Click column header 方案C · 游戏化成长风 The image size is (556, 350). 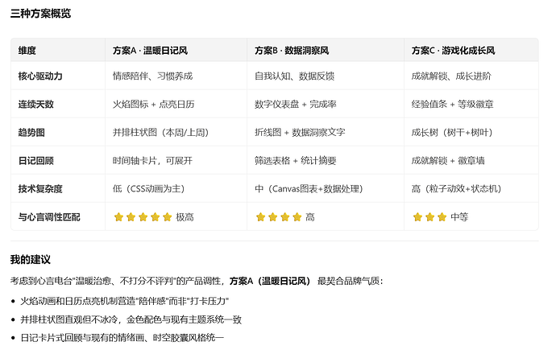pyautogui.click(x=453, y=51)
